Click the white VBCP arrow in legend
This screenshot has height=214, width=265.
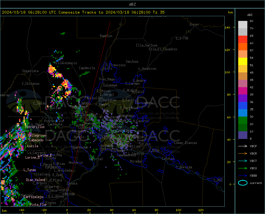pos(243,146)
